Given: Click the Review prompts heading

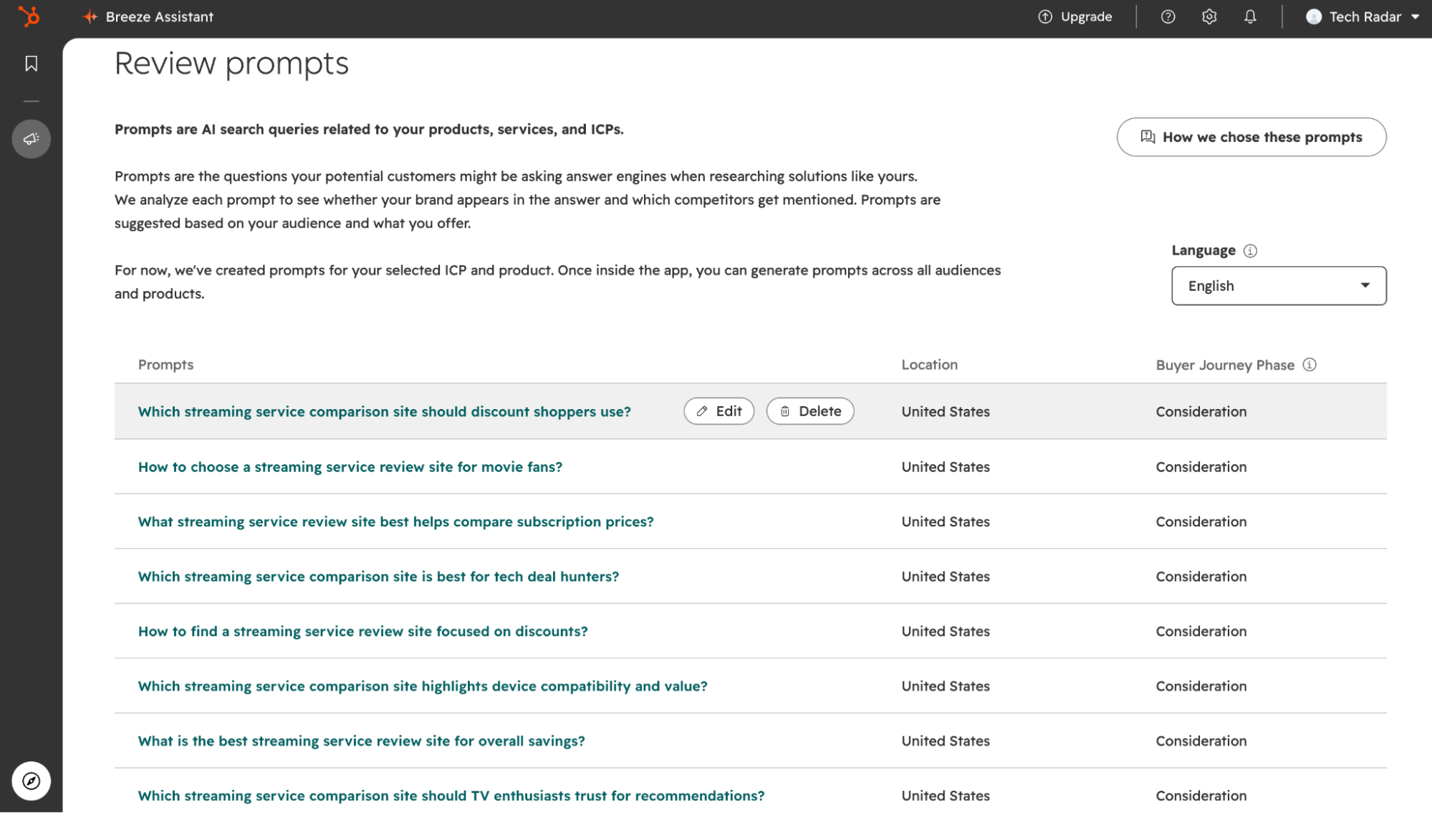Looking at the screenshot, I should (x=231, y=64).
